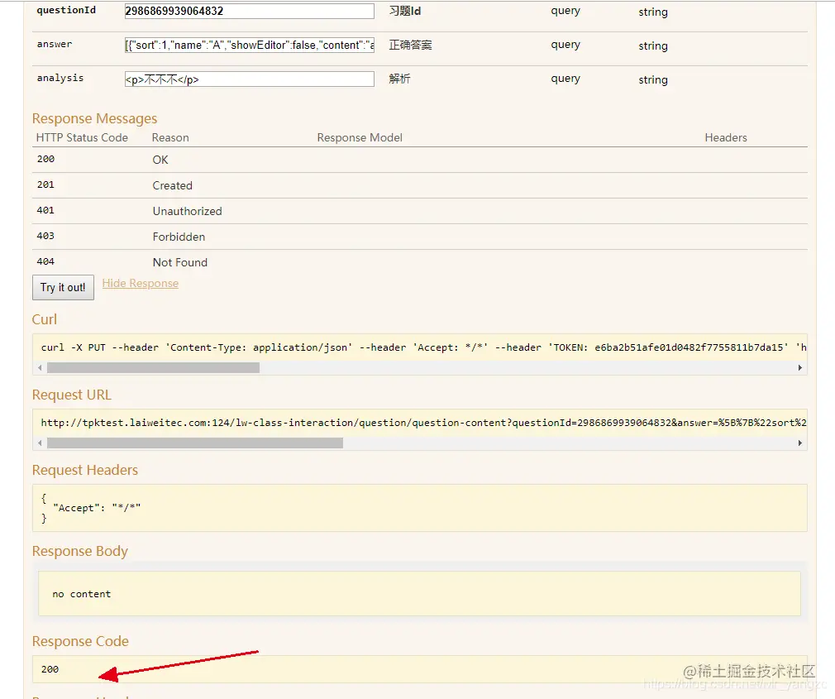Click the Curl horizontal scrollbar thumb
Image resolution: width=835 pixels, height=699 pixels.
[154, 367]
